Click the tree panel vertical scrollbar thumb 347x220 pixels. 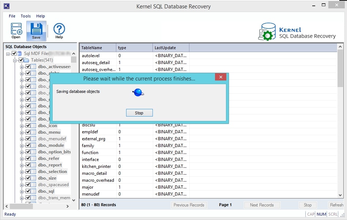point(74,60)
